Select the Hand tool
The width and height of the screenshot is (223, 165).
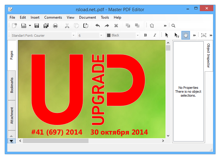[x=186, y=35]
